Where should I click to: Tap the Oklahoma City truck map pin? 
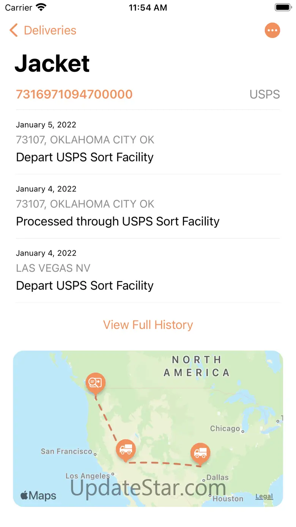200,453
